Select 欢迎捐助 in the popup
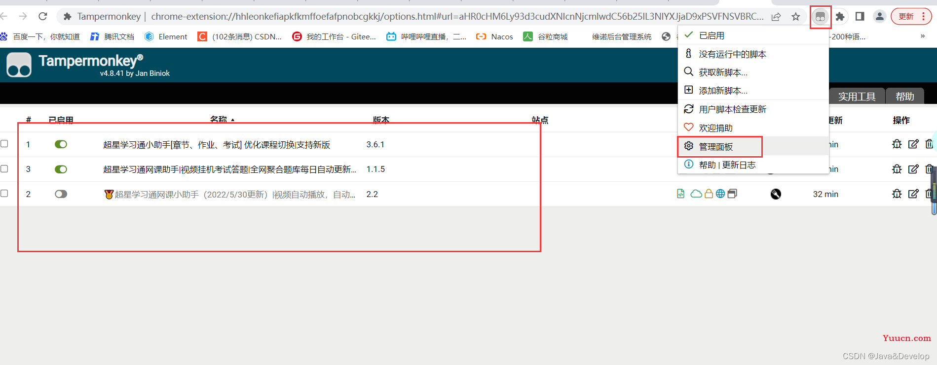Image resolution: width=937 pixels, height=365 pixels. coord(753,128)
